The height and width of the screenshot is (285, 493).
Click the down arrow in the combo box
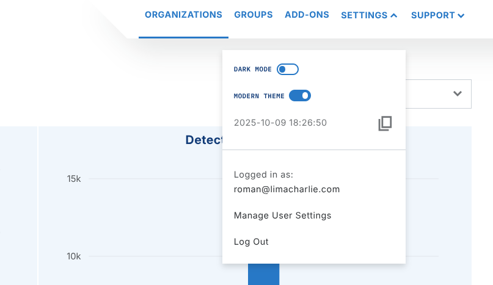tap(457, 94)
